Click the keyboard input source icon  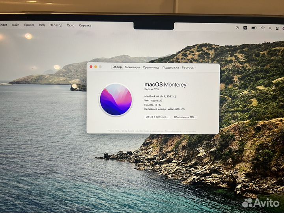[245, 28]
